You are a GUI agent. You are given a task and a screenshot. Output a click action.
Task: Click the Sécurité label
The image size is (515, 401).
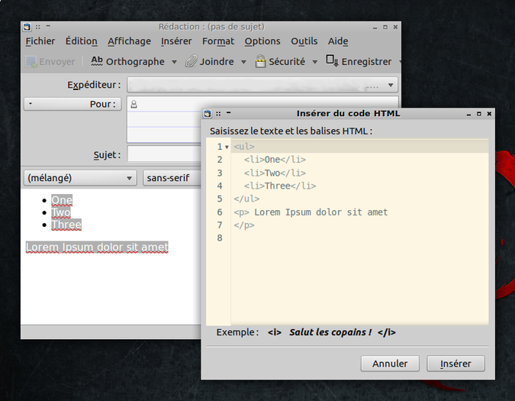287,62
